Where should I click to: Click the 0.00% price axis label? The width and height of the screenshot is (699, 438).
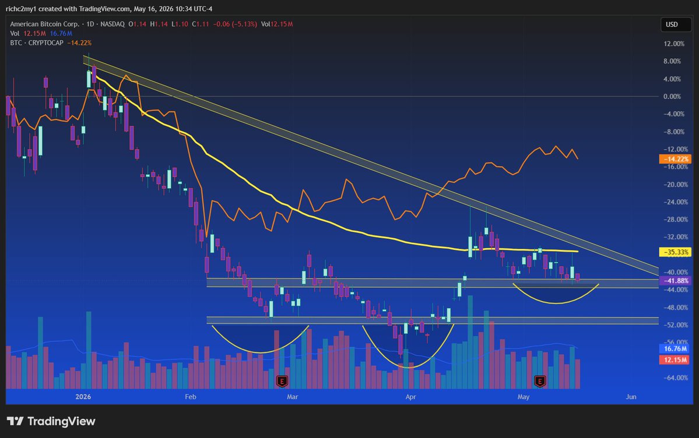672,97
